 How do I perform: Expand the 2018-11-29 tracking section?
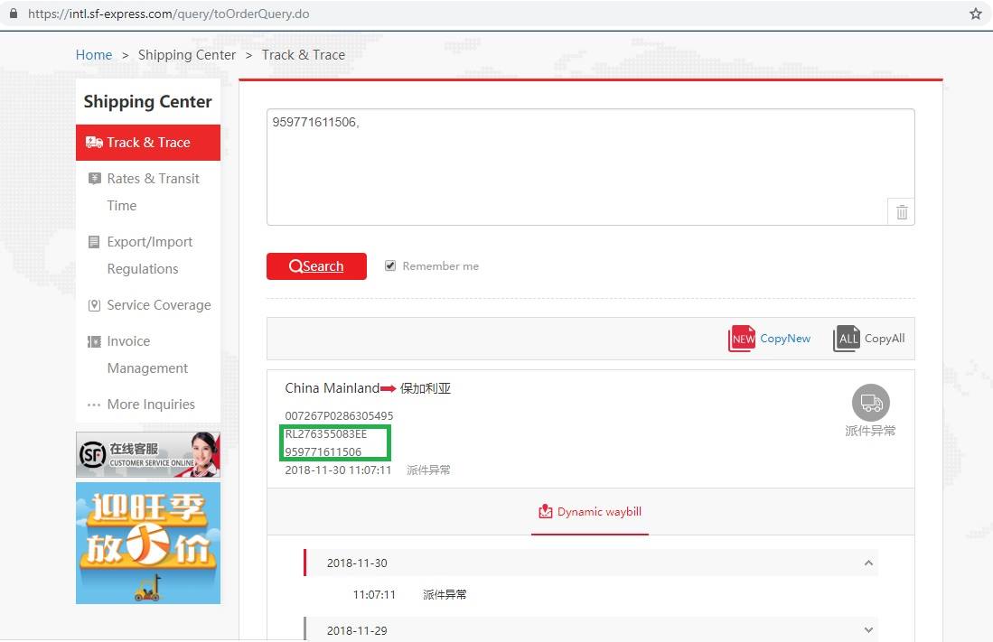(869, 630)
